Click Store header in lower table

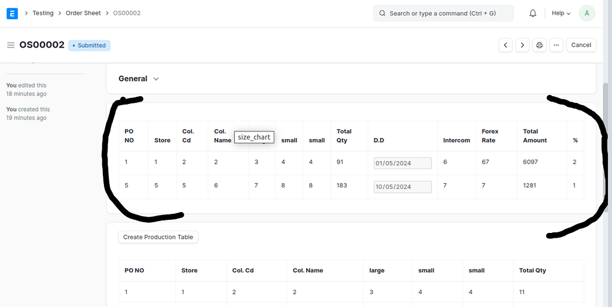(x=189, y=271)
